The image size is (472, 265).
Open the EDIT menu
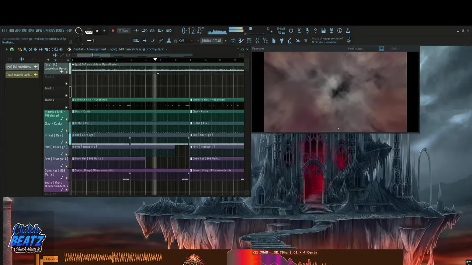click(11, 31)
